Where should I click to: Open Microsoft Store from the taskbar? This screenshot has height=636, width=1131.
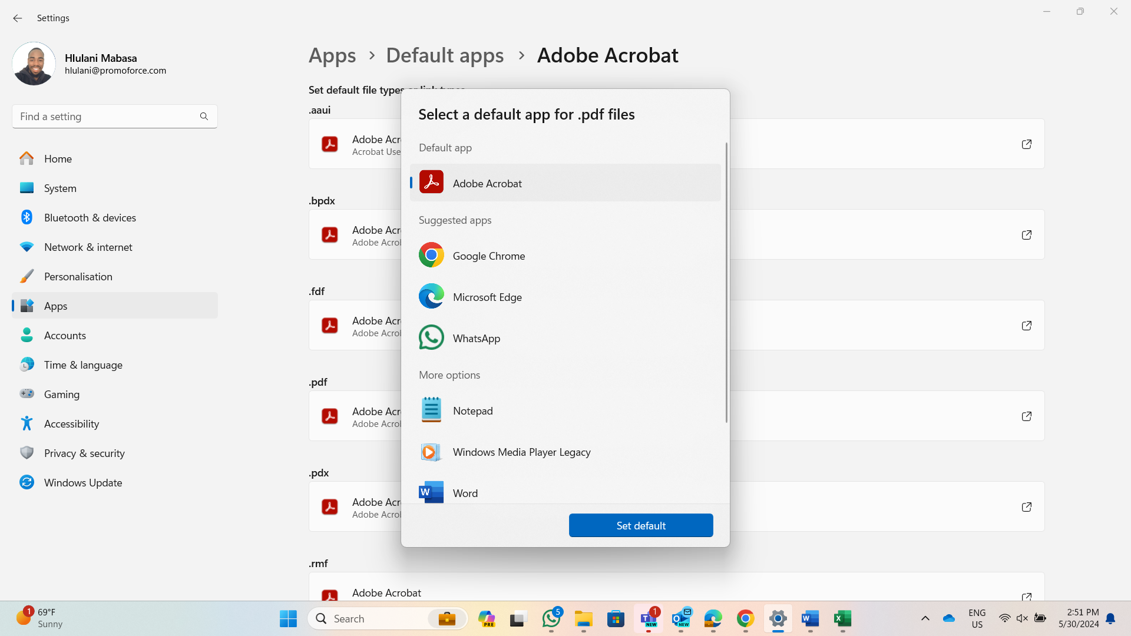pyautogui.click(x=616, y=618)
